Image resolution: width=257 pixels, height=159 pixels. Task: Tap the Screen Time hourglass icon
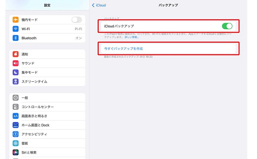point(15,81)
